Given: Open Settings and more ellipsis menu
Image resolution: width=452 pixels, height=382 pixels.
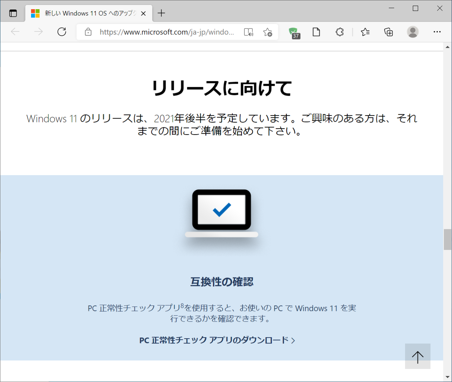Looking at the screenshot, I should tap(437, 32).
